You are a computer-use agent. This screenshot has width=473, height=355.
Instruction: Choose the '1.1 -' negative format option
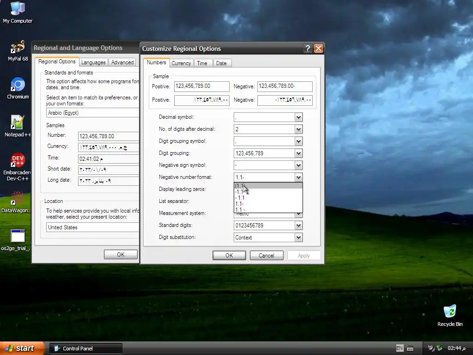coord(268,210)
